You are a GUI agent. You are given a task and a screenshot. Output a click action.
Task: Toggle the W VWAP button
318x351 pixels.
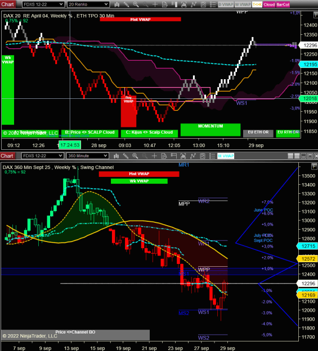(243, 4)
